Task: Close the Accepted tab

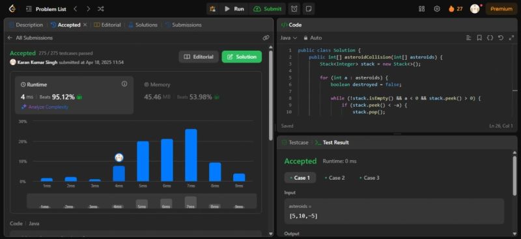Action: (85, 25)
